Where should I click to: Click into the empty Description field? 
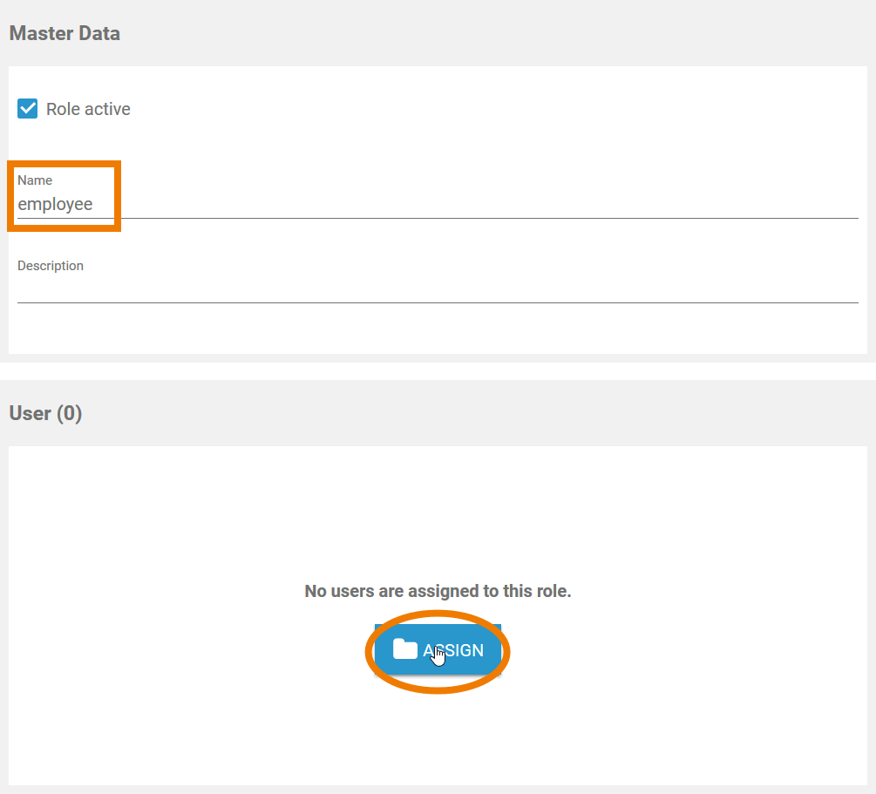436,289
